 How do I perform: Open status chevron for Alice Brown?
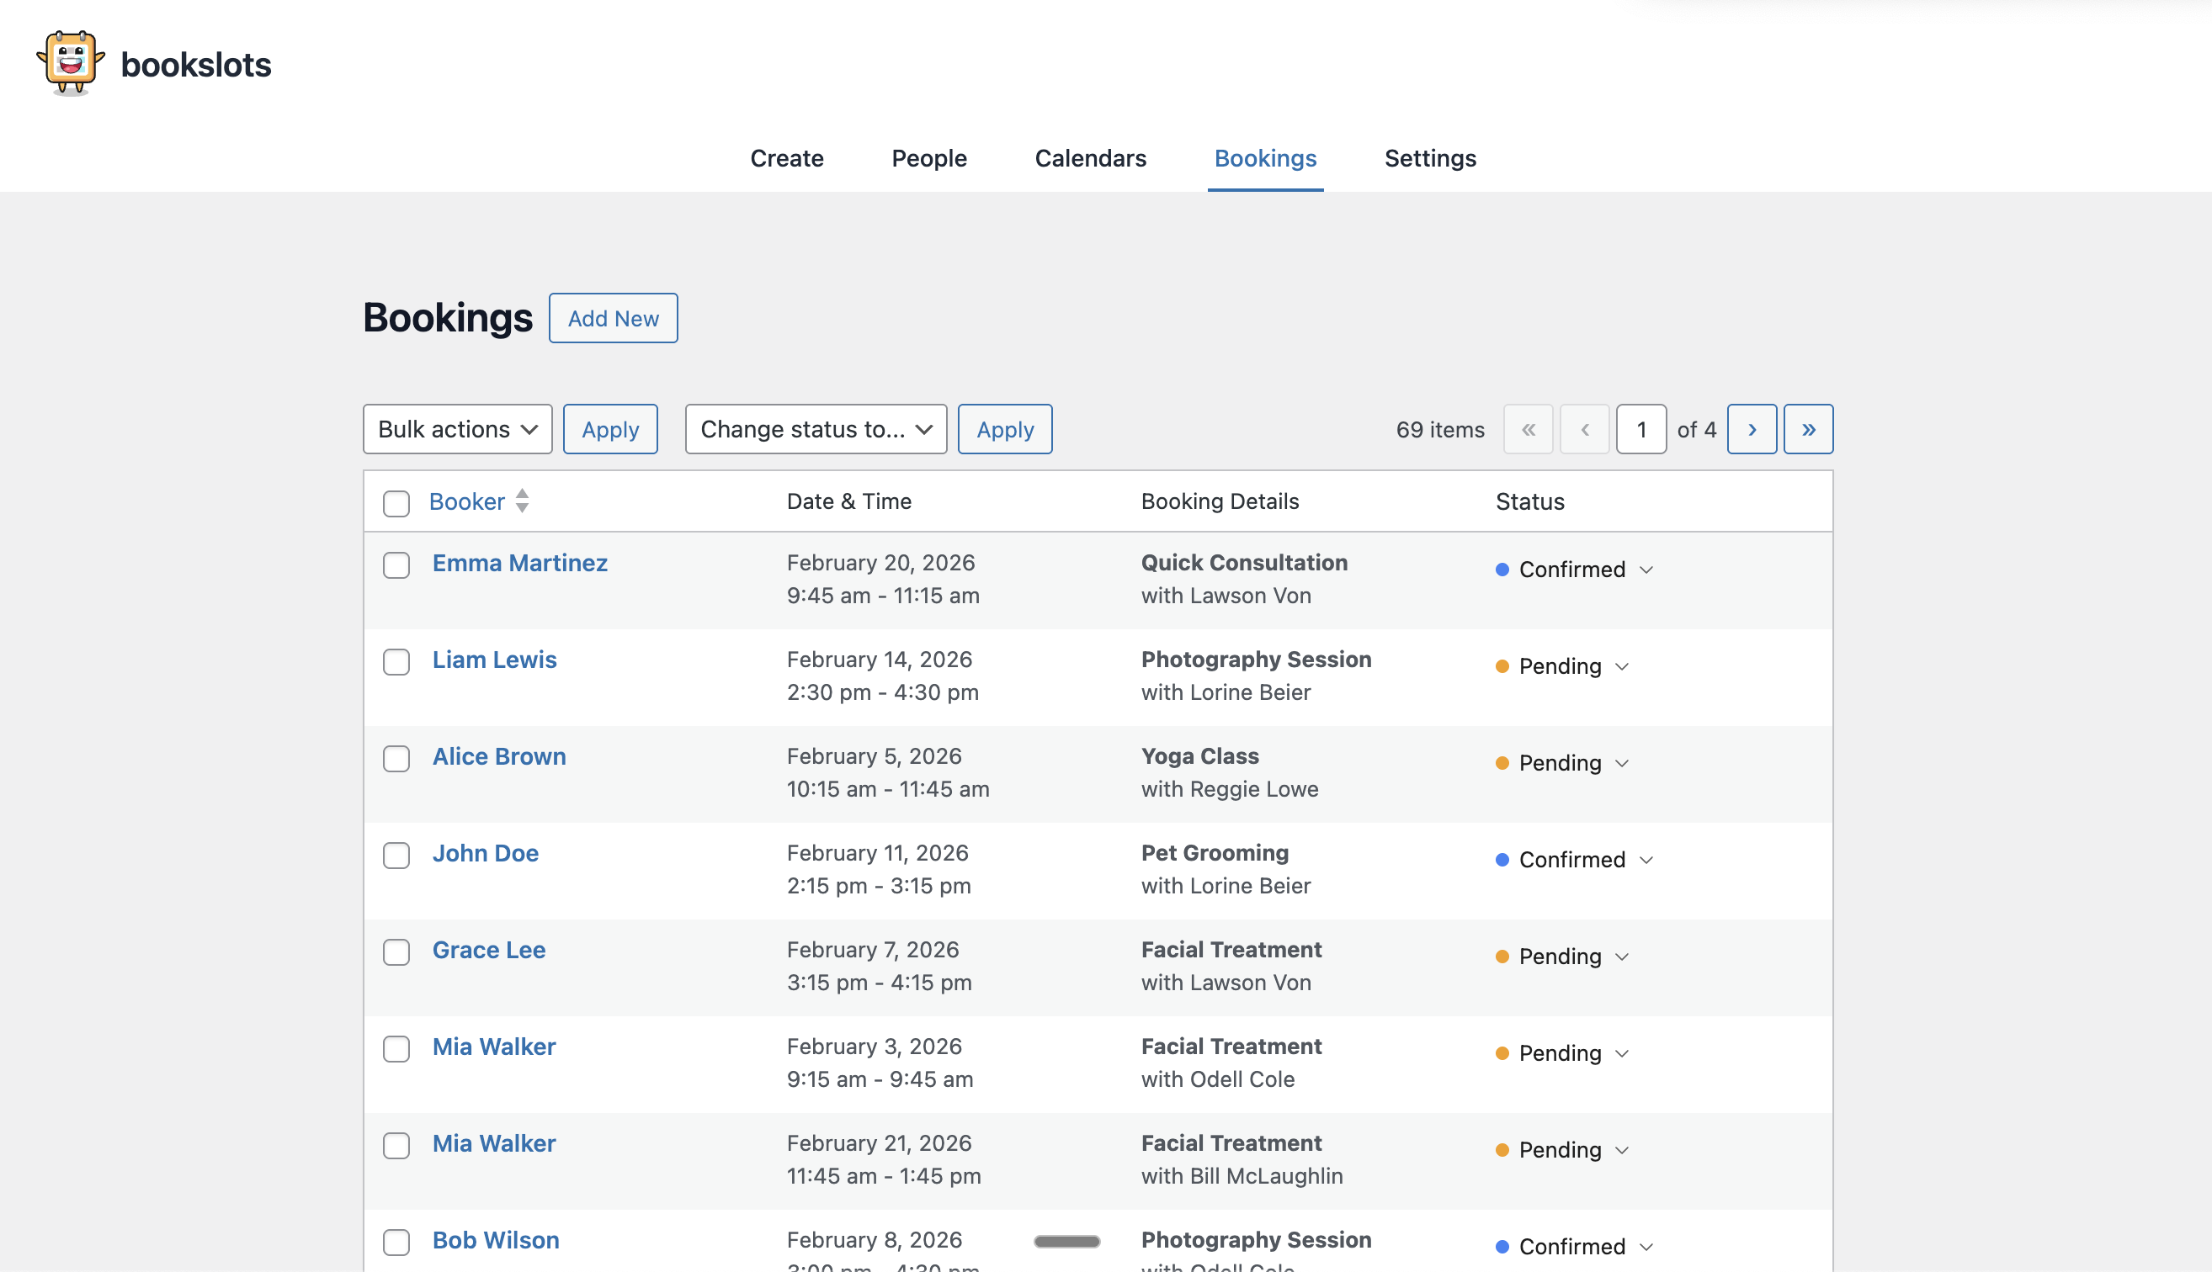click(1622, 764)
